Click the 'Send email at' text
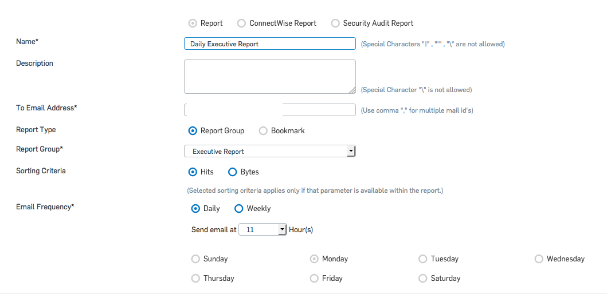The width and height of the screenshot is (607, 294). tap(214, 230)
